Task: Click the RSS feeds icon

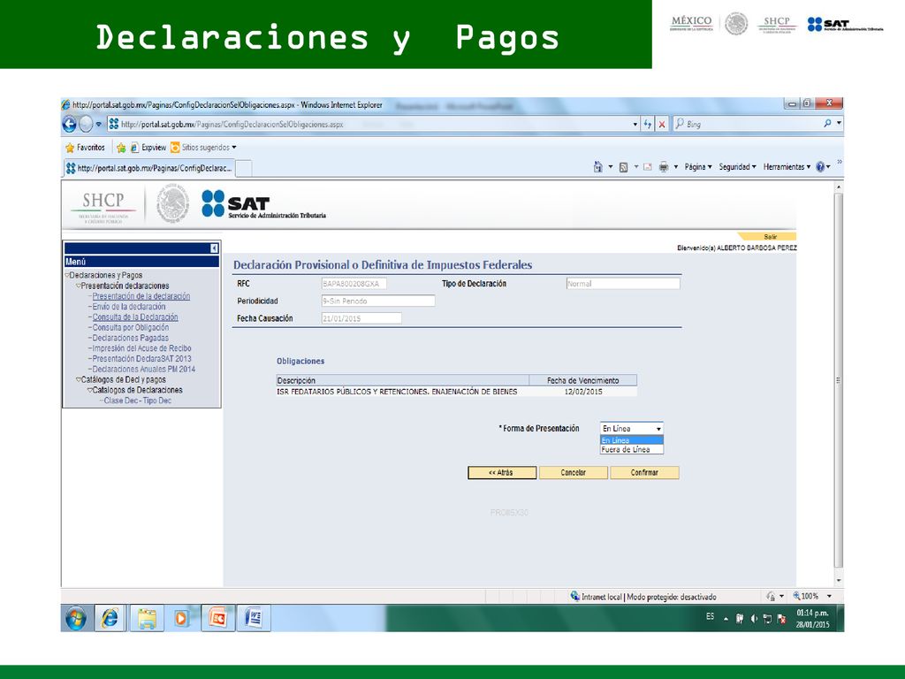Action: pos(623,167)
